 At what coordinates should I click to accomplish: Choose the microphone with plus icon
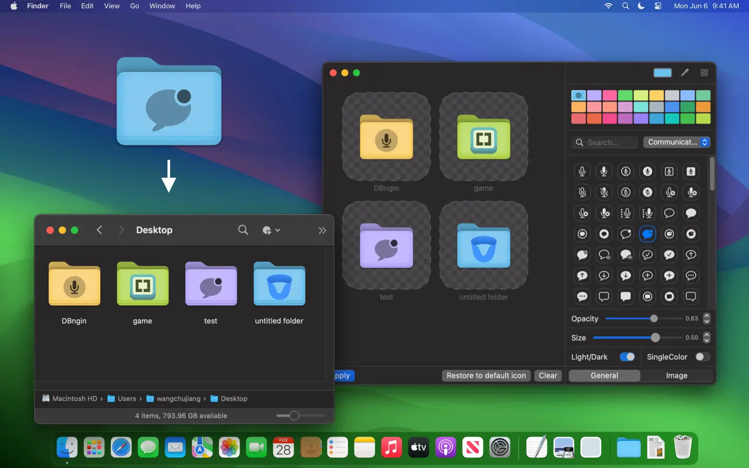tap(669, 192)
